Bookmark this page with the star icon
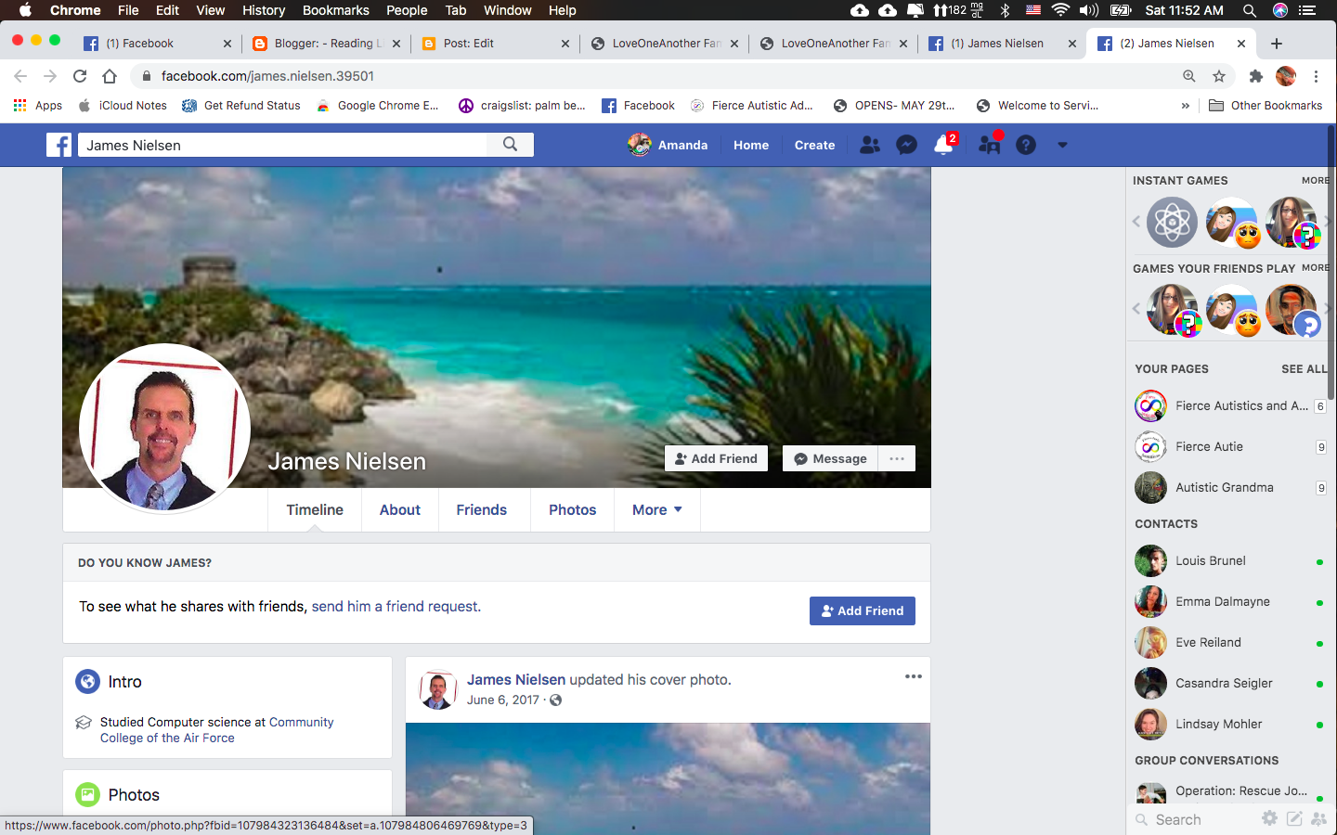This screenshot has height=835, width=1337. pyautogui.click(x=1219, y=76)
